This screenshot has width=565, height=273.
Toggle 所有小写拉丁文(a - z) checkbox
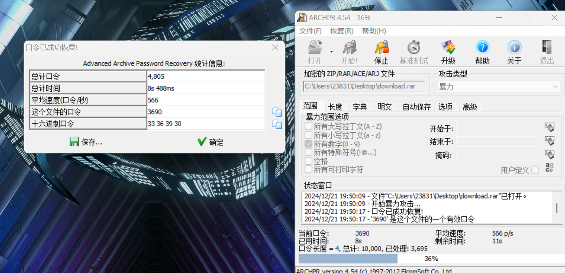tap(308, 135)
